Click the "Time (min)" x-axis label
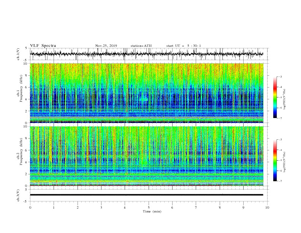Viewport: 301px width, 233px height. [x=152, y=211]
